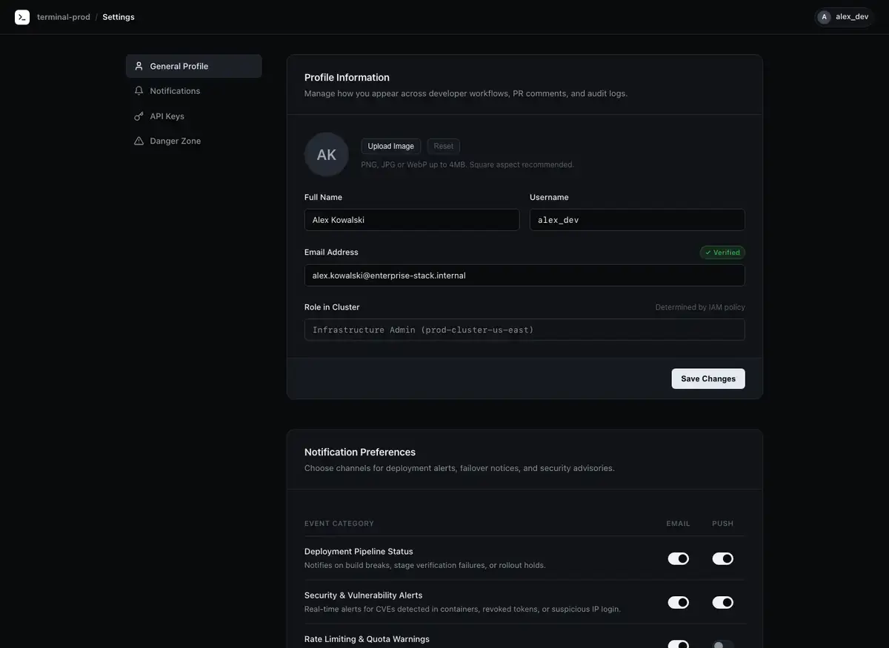Focus the Username input field
Viewport: 889px width, 648px height.
(x=637, y=220)
